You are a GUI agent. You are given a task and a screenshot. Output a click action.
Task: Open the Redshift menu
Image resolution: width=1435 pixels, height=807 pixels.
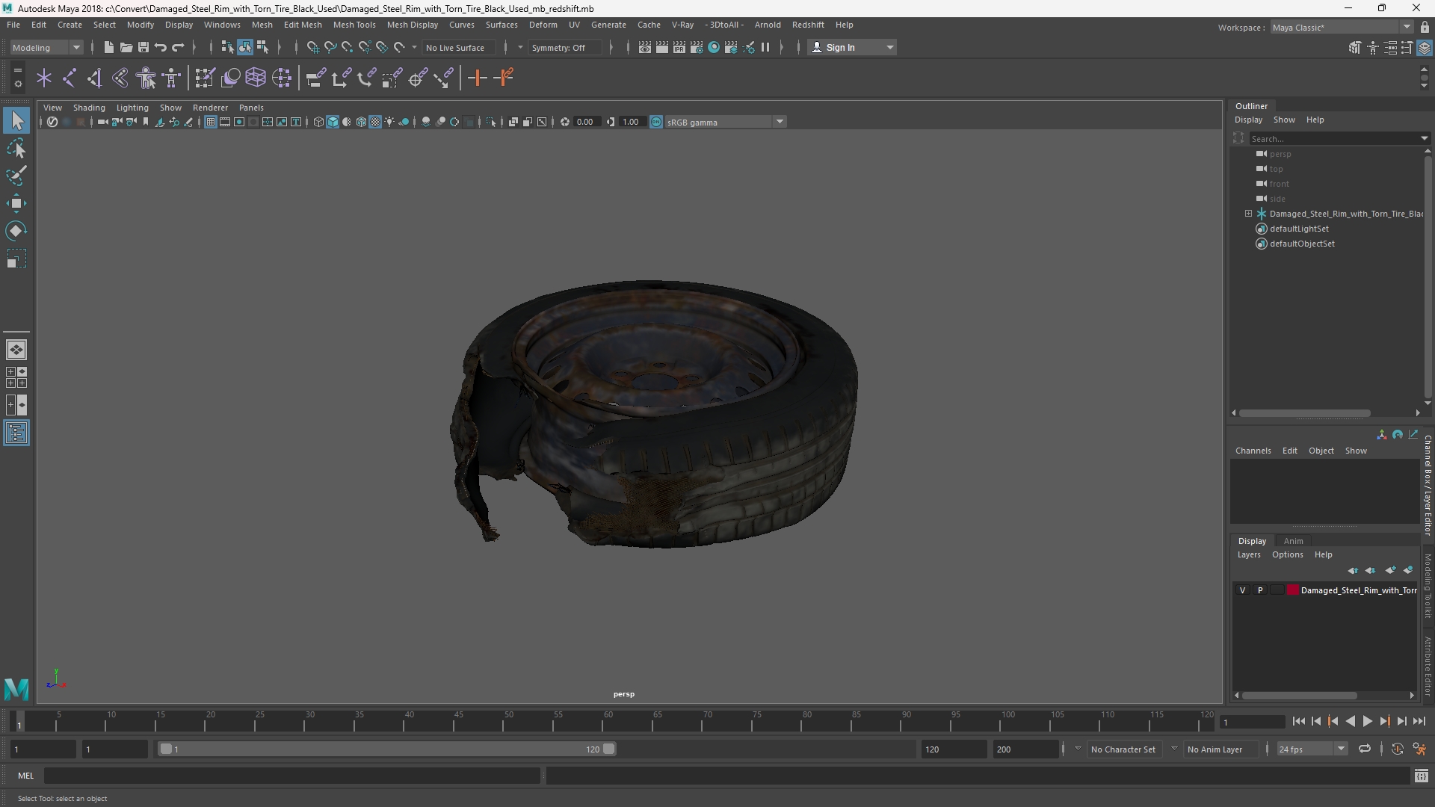pos(808,25)
